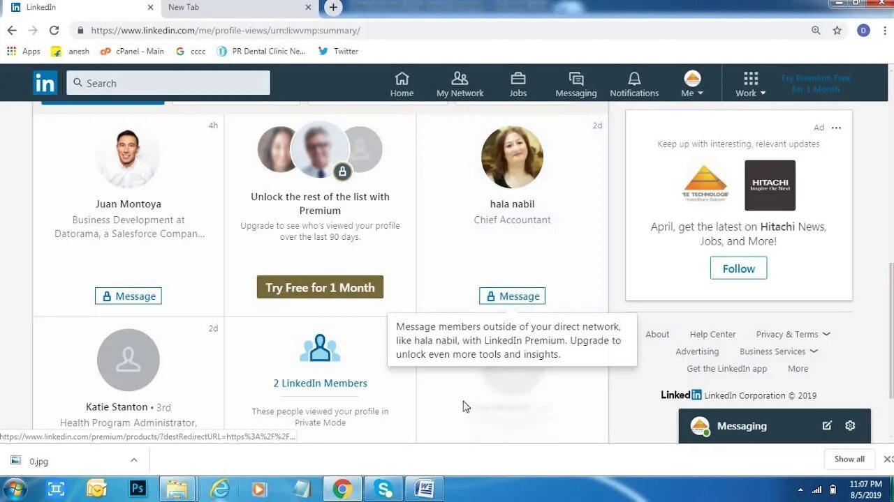Open the LinkedIn Home icon

point(402,84)
